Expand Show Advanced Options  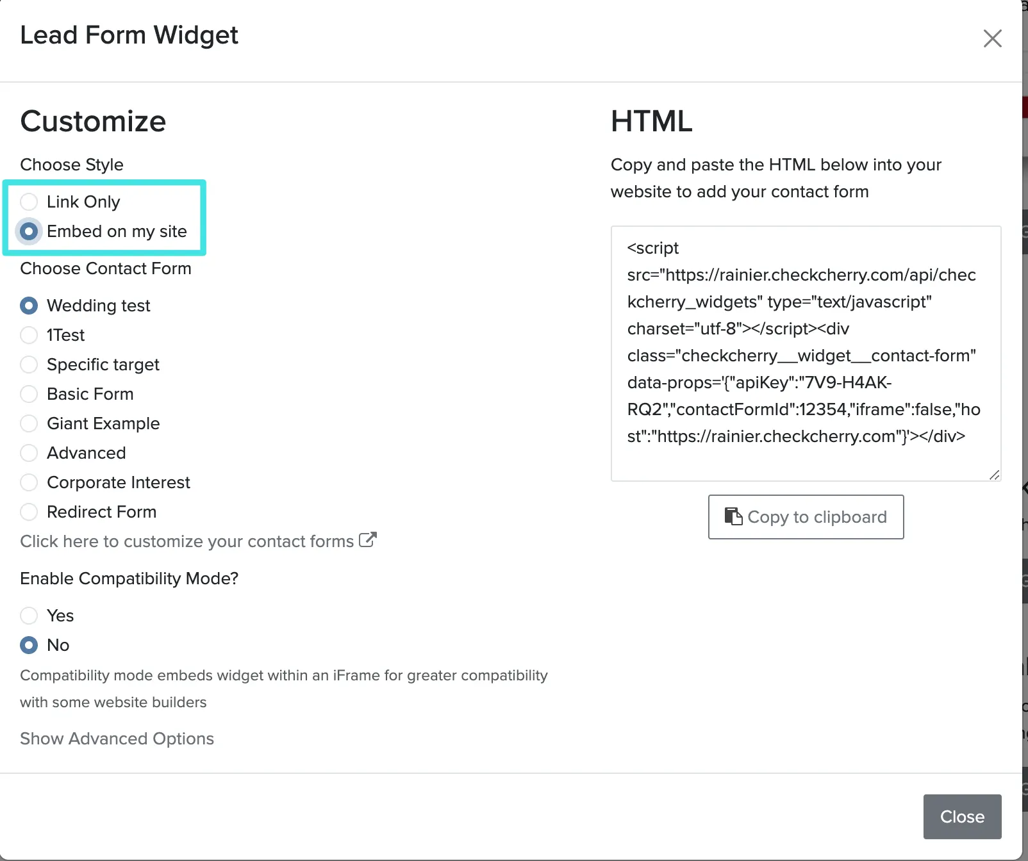[117, 739]
